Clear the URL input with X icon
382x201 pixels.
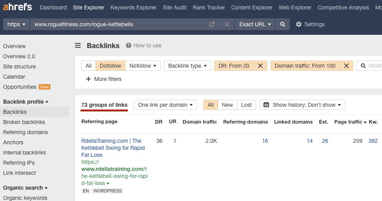click(x=227, y=24)
